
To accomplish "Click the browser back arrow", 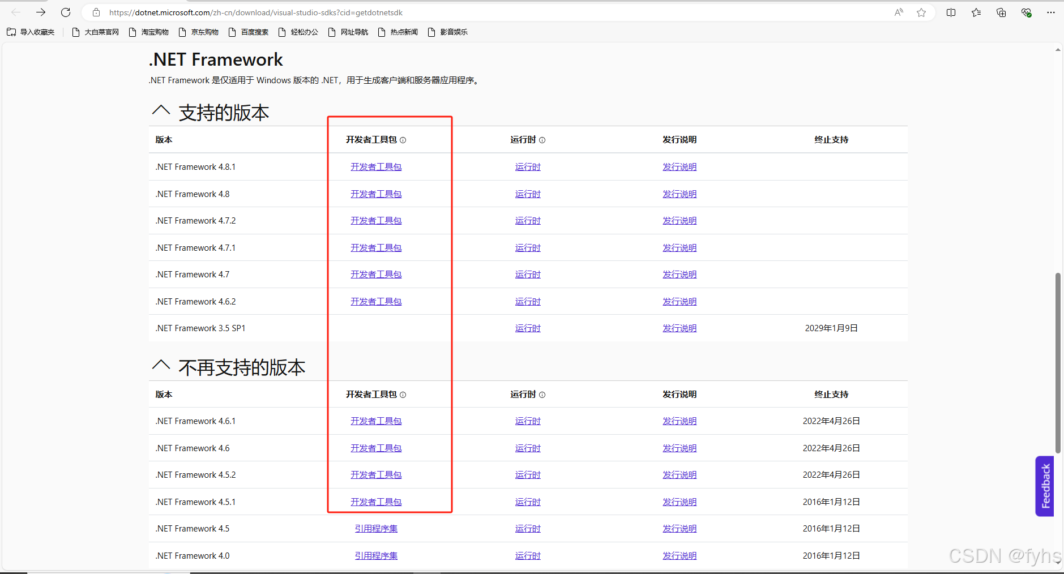I will click(x=16, y=12).
